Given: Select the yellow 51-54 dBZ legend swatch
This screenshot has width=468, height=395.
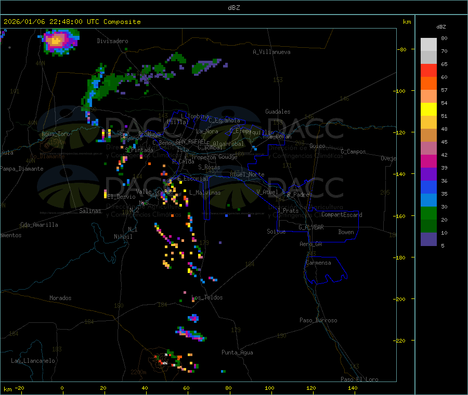Looking at the screenshot, I should point(428,110).
